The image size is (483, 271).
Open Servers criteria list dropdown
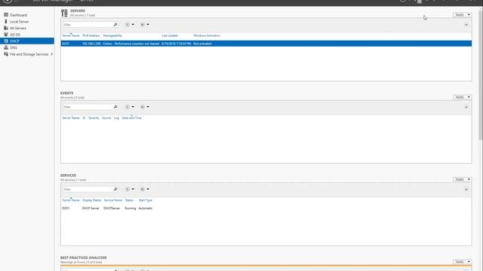130,25
